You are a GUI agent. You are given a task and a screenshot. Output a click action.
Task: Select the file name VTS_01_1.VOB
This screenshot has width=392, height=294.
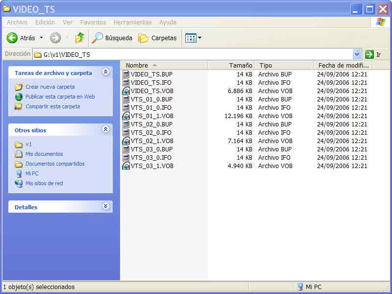(x=152, y=116)
